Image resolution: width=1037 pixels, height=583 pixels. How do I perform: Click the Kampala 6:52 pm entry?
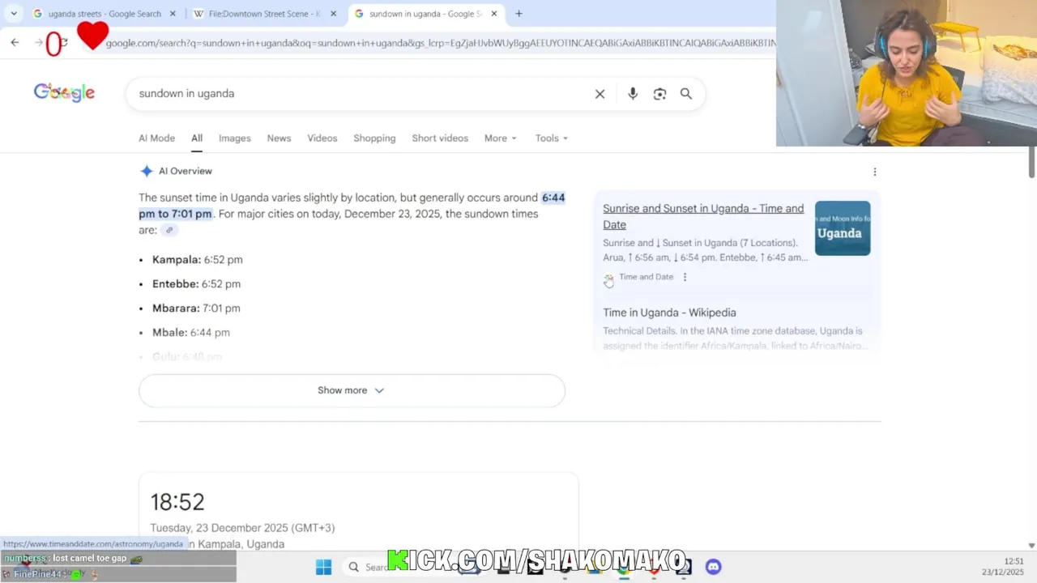[x=198, y=260]
